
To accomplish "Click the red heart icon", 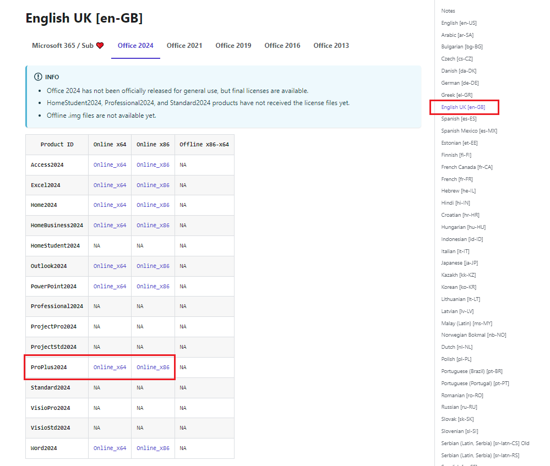I will coord(100,46).
